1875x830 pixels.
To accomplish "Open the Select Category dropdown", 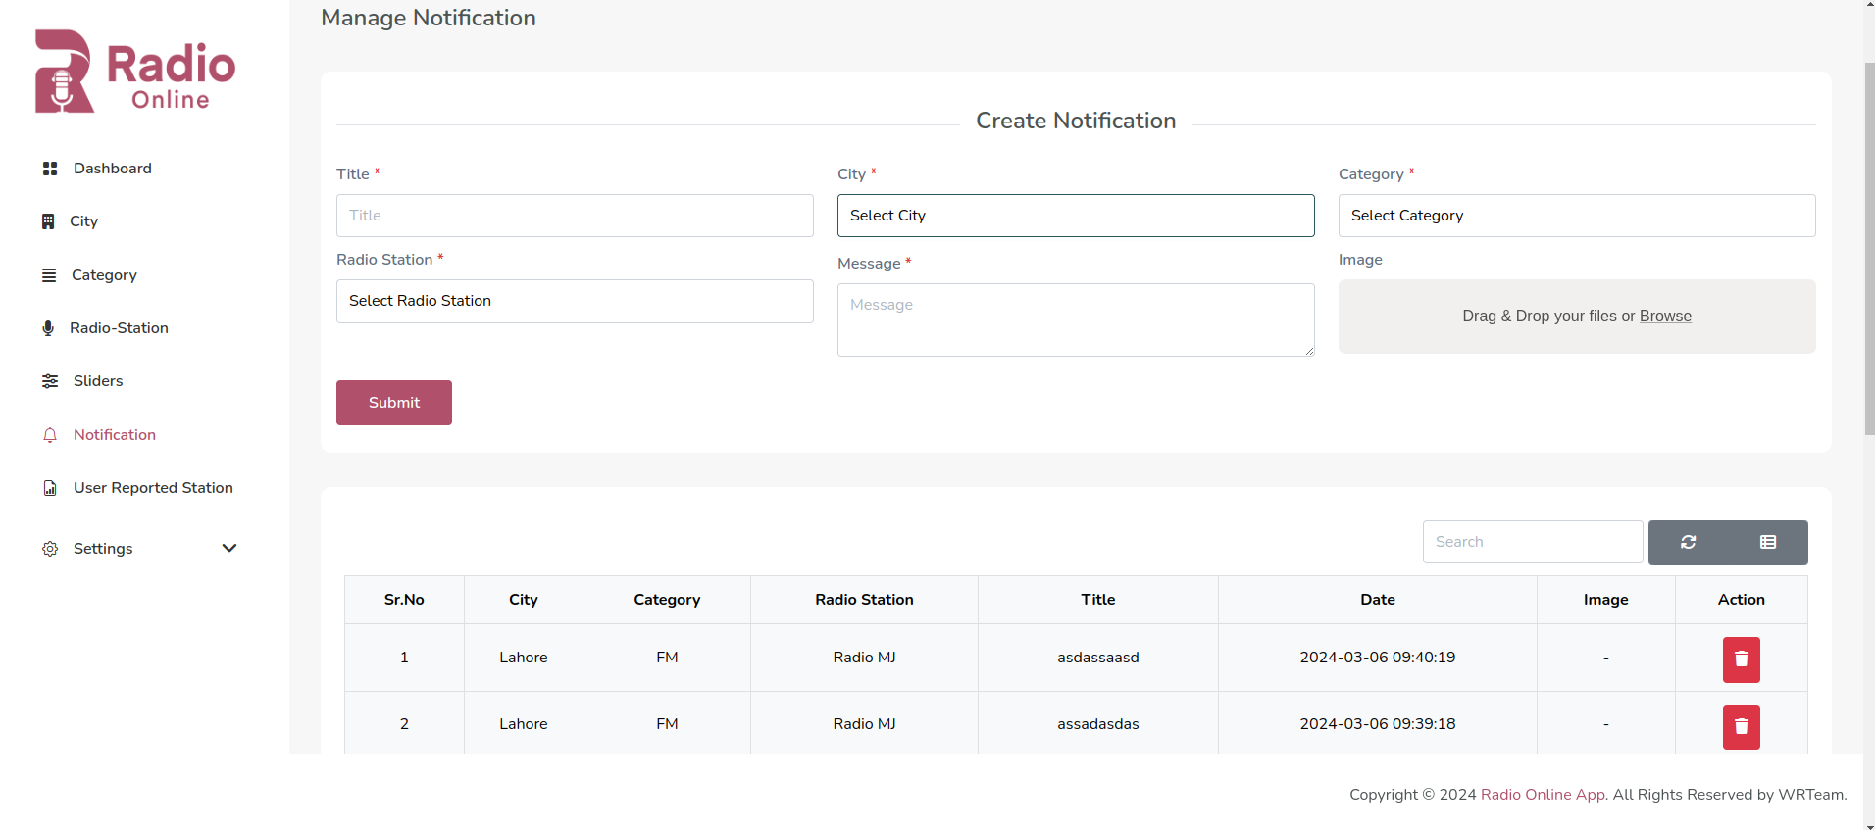I will pos(1577,216).
